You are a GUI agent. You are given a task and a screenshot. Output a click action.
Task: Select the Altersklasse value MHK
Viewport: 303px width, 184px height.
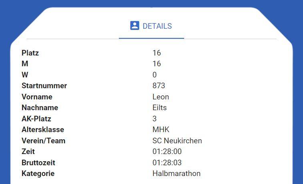[x=161, y=129]
